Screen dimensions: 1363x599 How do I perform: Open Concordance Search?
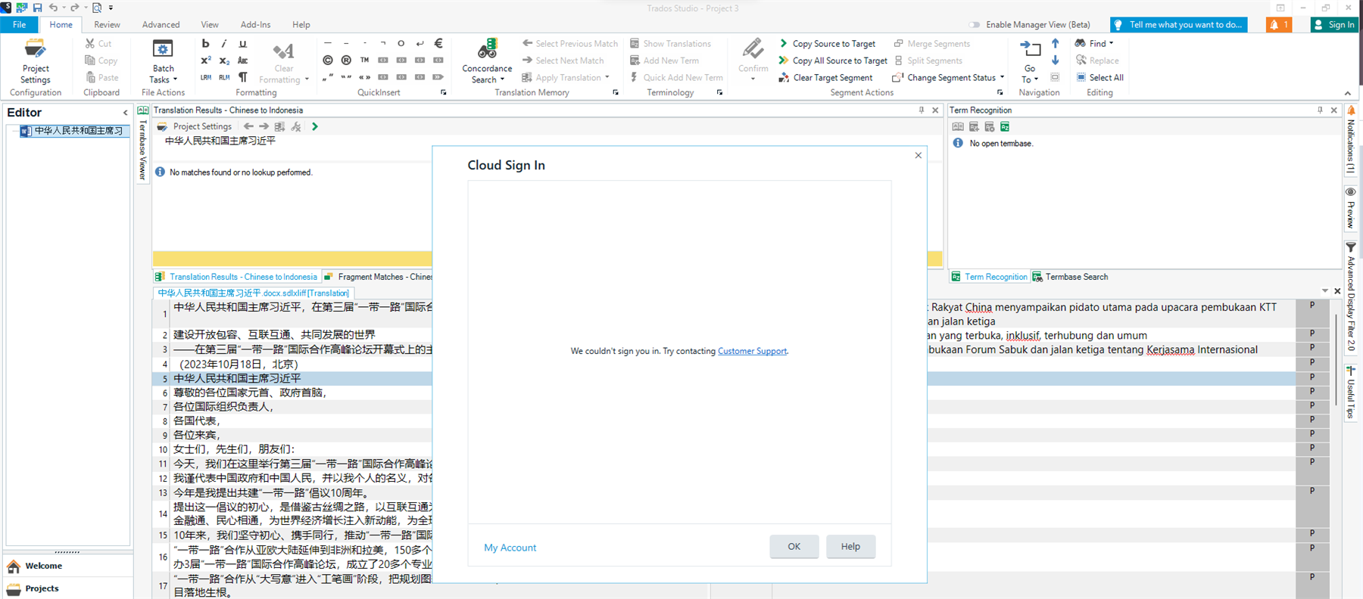tap(487, 61)
